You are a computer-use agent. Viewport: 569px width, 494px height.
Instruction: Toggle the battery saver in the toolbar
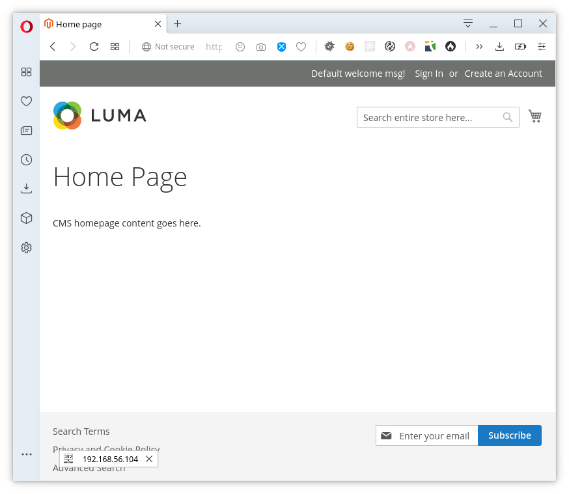coord(520,46)
